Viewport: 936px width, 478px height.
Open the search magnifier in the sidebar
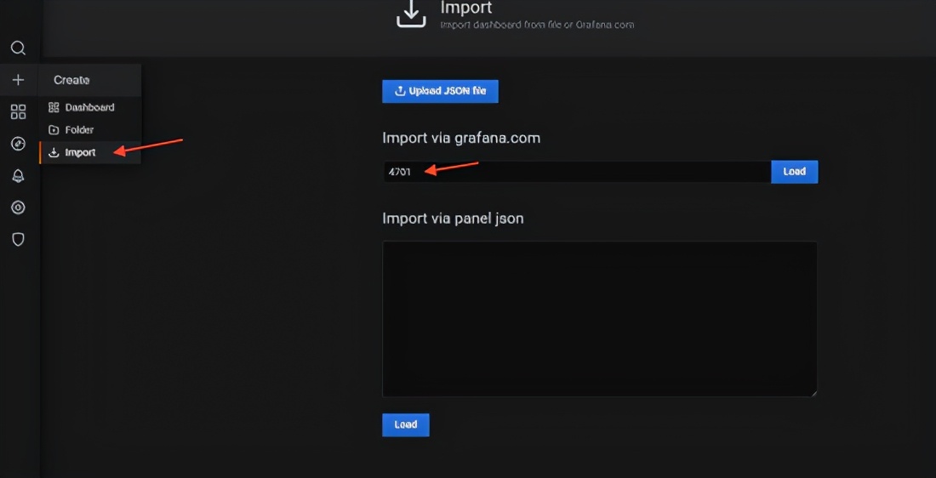[19, 48]
